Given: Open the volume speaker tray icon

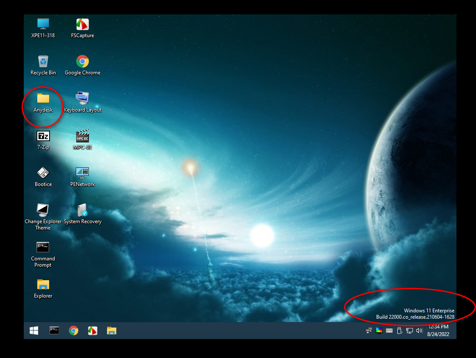Looking at the screenshot, I should point(419,330).
